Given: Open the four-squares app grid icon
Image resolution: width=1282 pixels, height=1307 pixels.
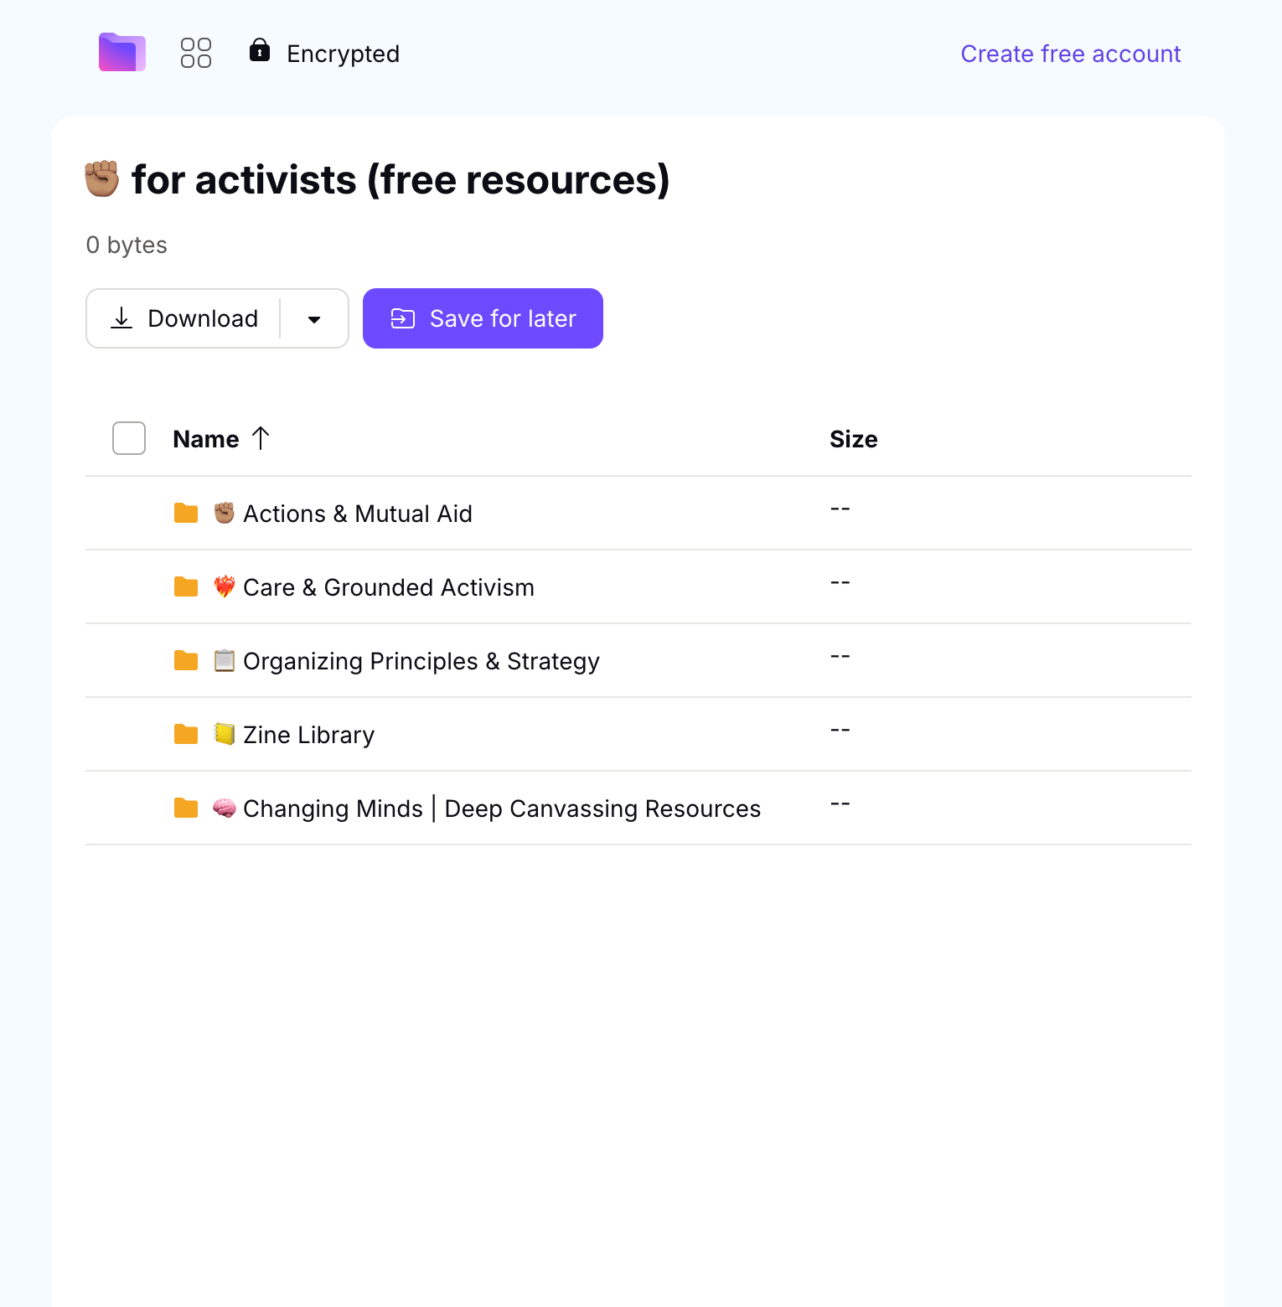Looking at the screenshot, I should (196, 53).
